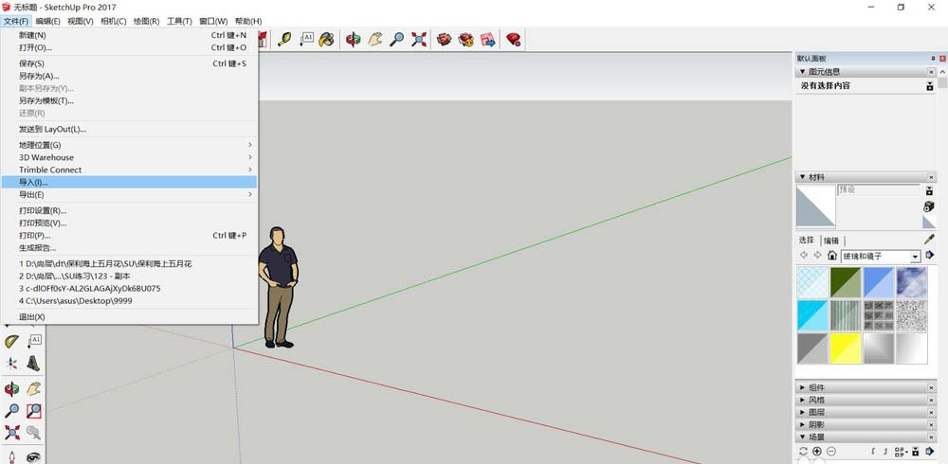Open the 玻璃和镜子 materials library dropdown
948x464 pixels.
point(915,257)
